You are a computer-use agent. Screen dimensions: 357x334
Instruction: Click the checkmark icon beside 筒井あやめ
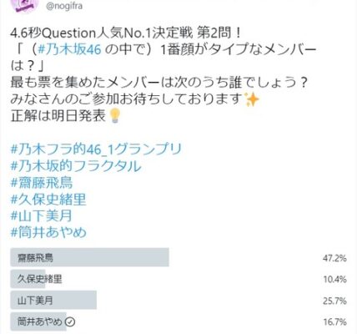point(70,322)
